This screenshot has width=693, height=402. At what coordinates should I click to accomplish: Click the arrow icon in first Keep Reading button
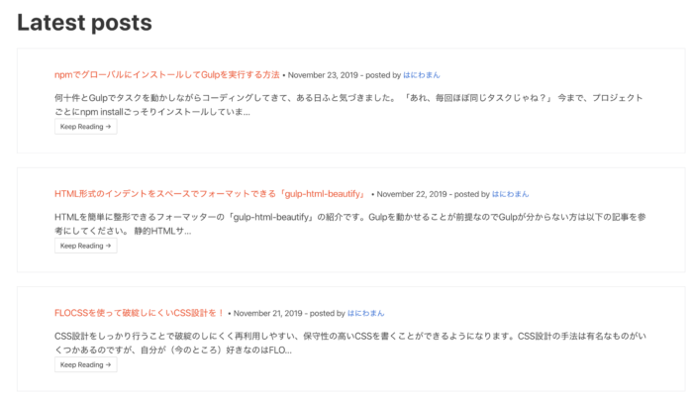pos(108,127)
